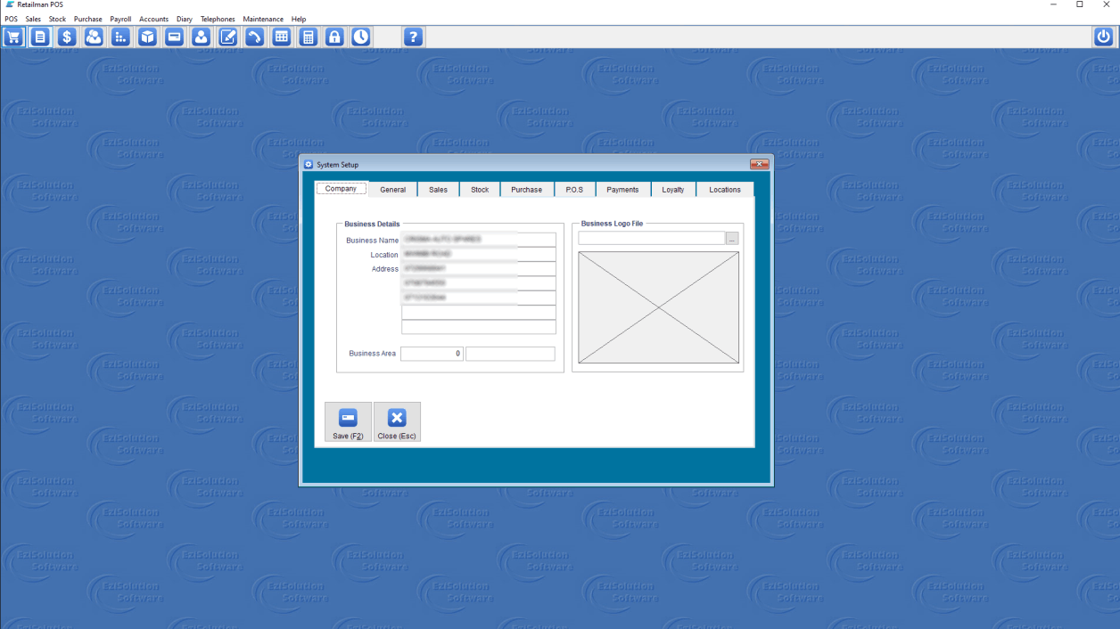Click the System Setup gear title icon
This screenshot has width=1120, height=629.
tap(309, 165)
